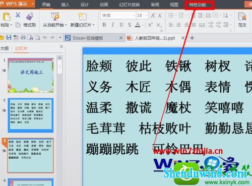Image resolution: width=252 pixels, height=186 pixels.
Task: Close the slide thumbnail pane
Action: pos(61,46)
